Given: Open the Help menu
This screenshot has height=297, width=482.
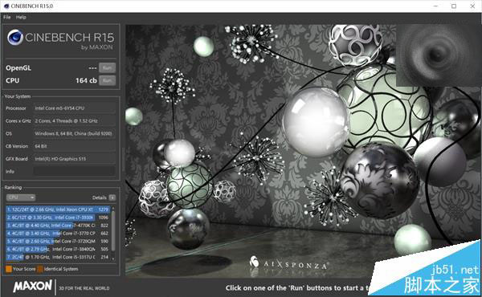Looking at the screenshot, I should (x=21, y=17).
